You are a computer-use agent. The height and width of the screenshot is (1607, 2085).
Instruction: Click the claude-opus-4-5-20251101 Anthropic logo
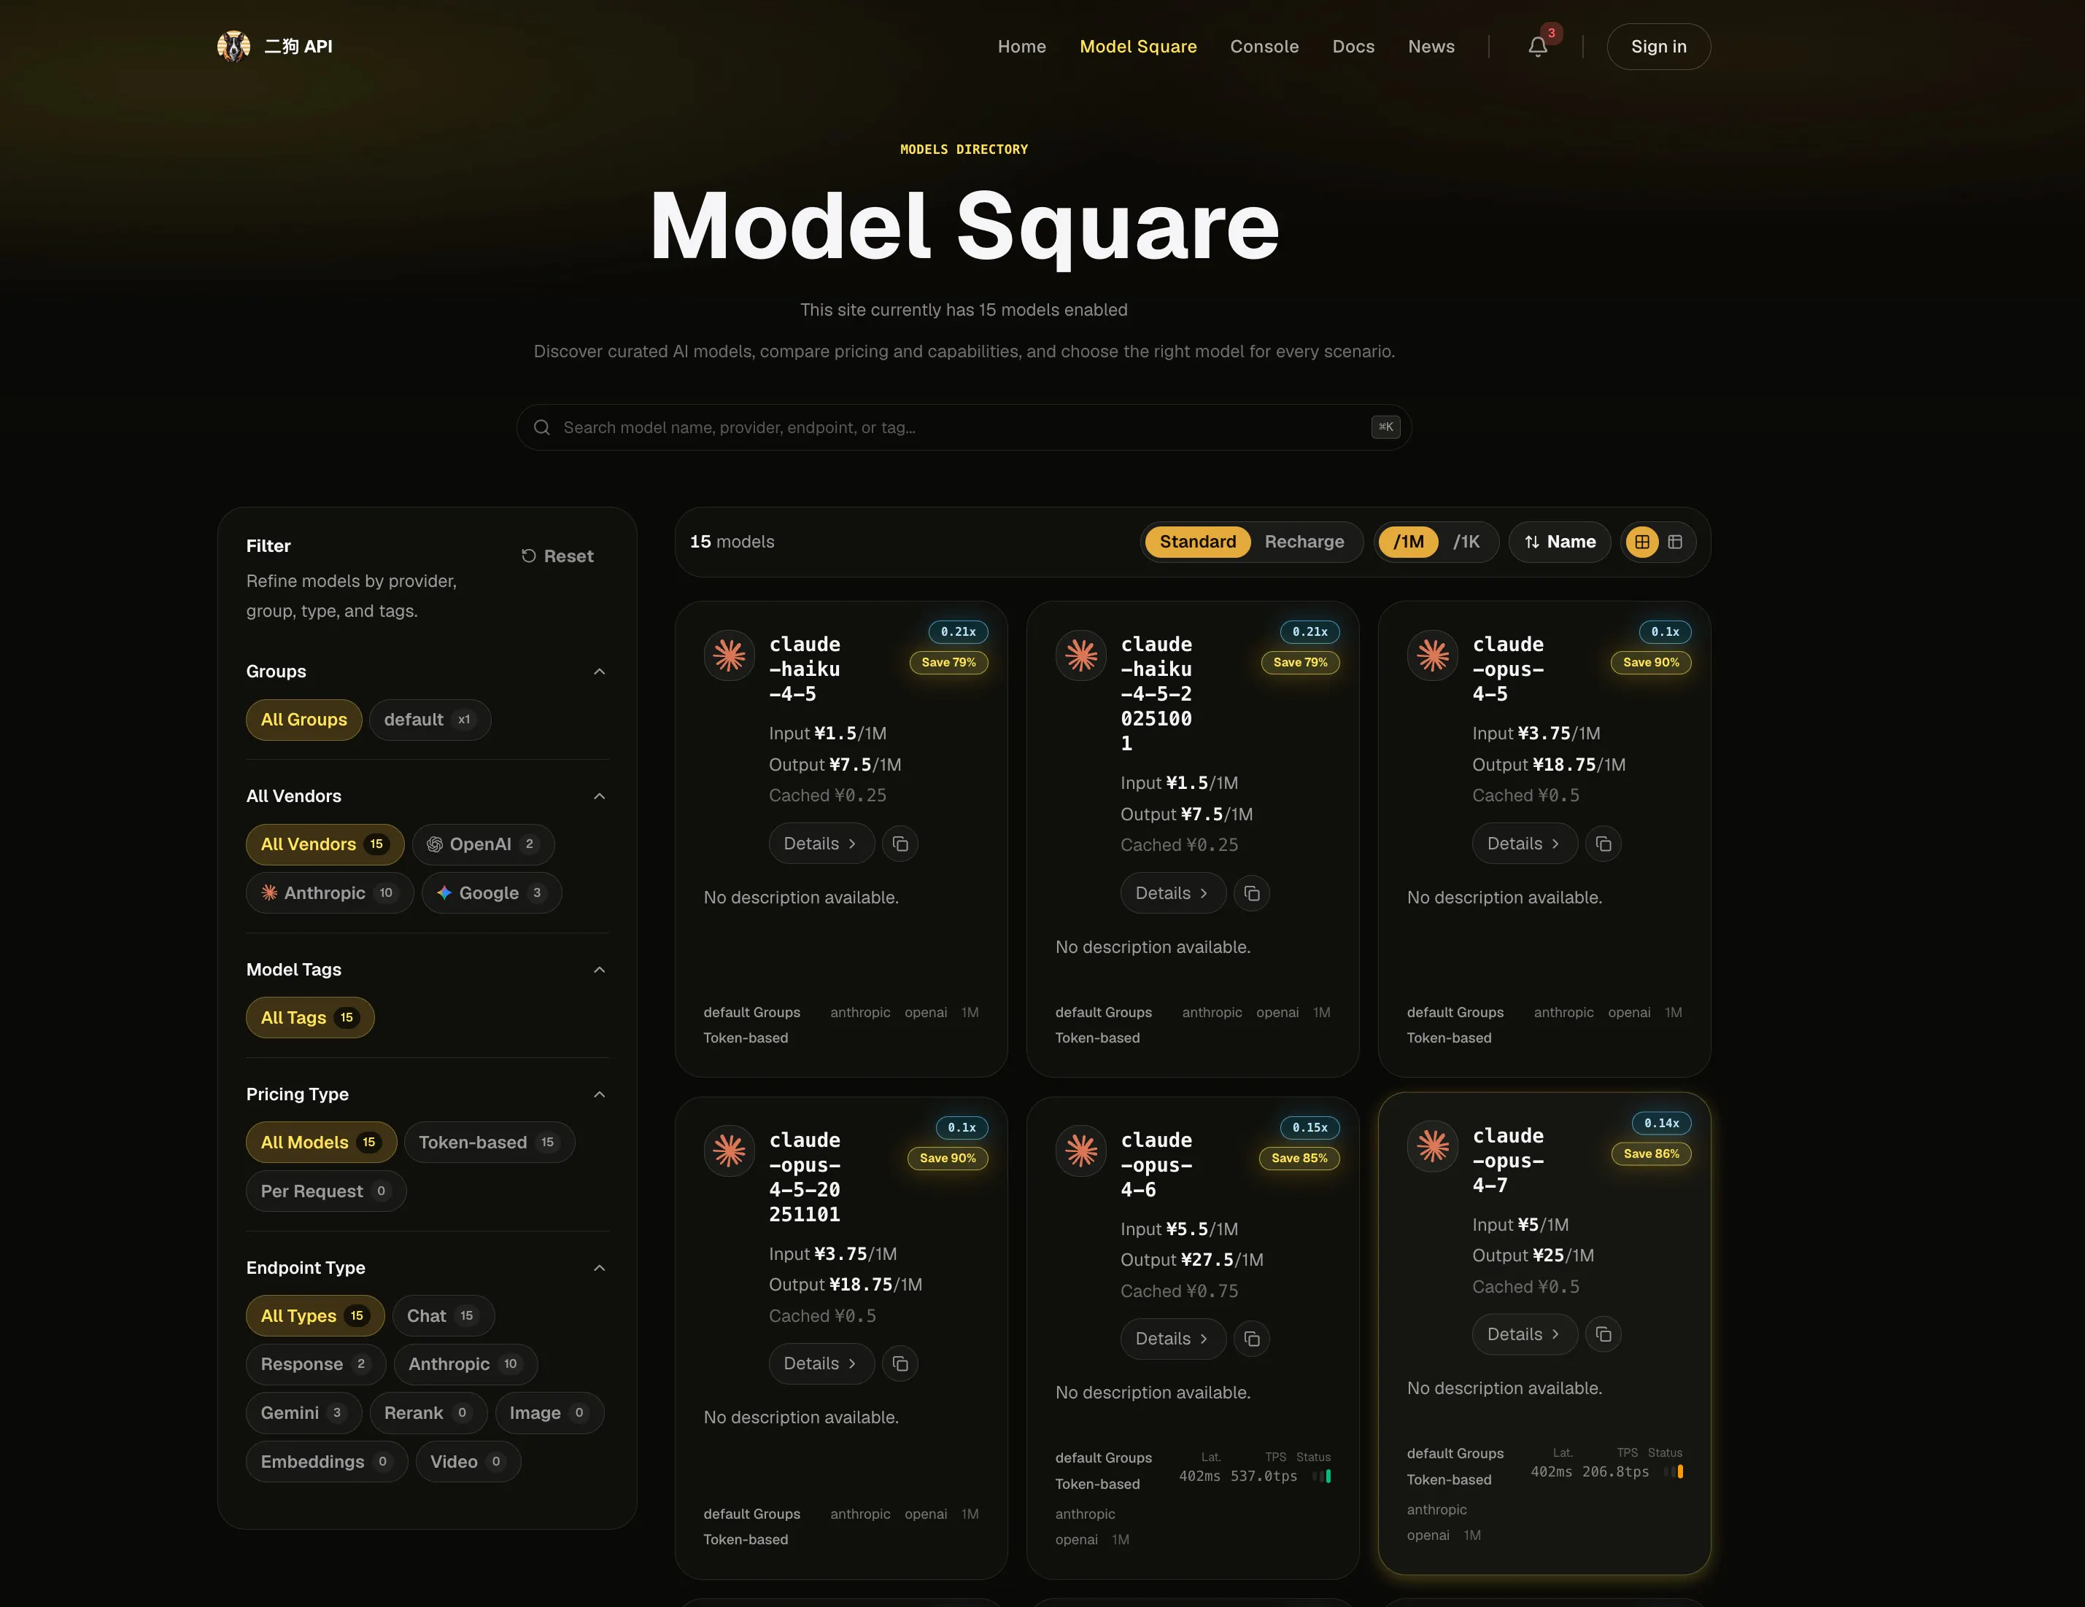point(730,1151)
